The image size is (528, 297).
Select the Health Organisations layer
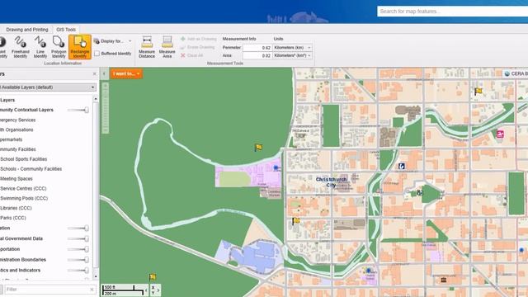click(x=16, y=130)
